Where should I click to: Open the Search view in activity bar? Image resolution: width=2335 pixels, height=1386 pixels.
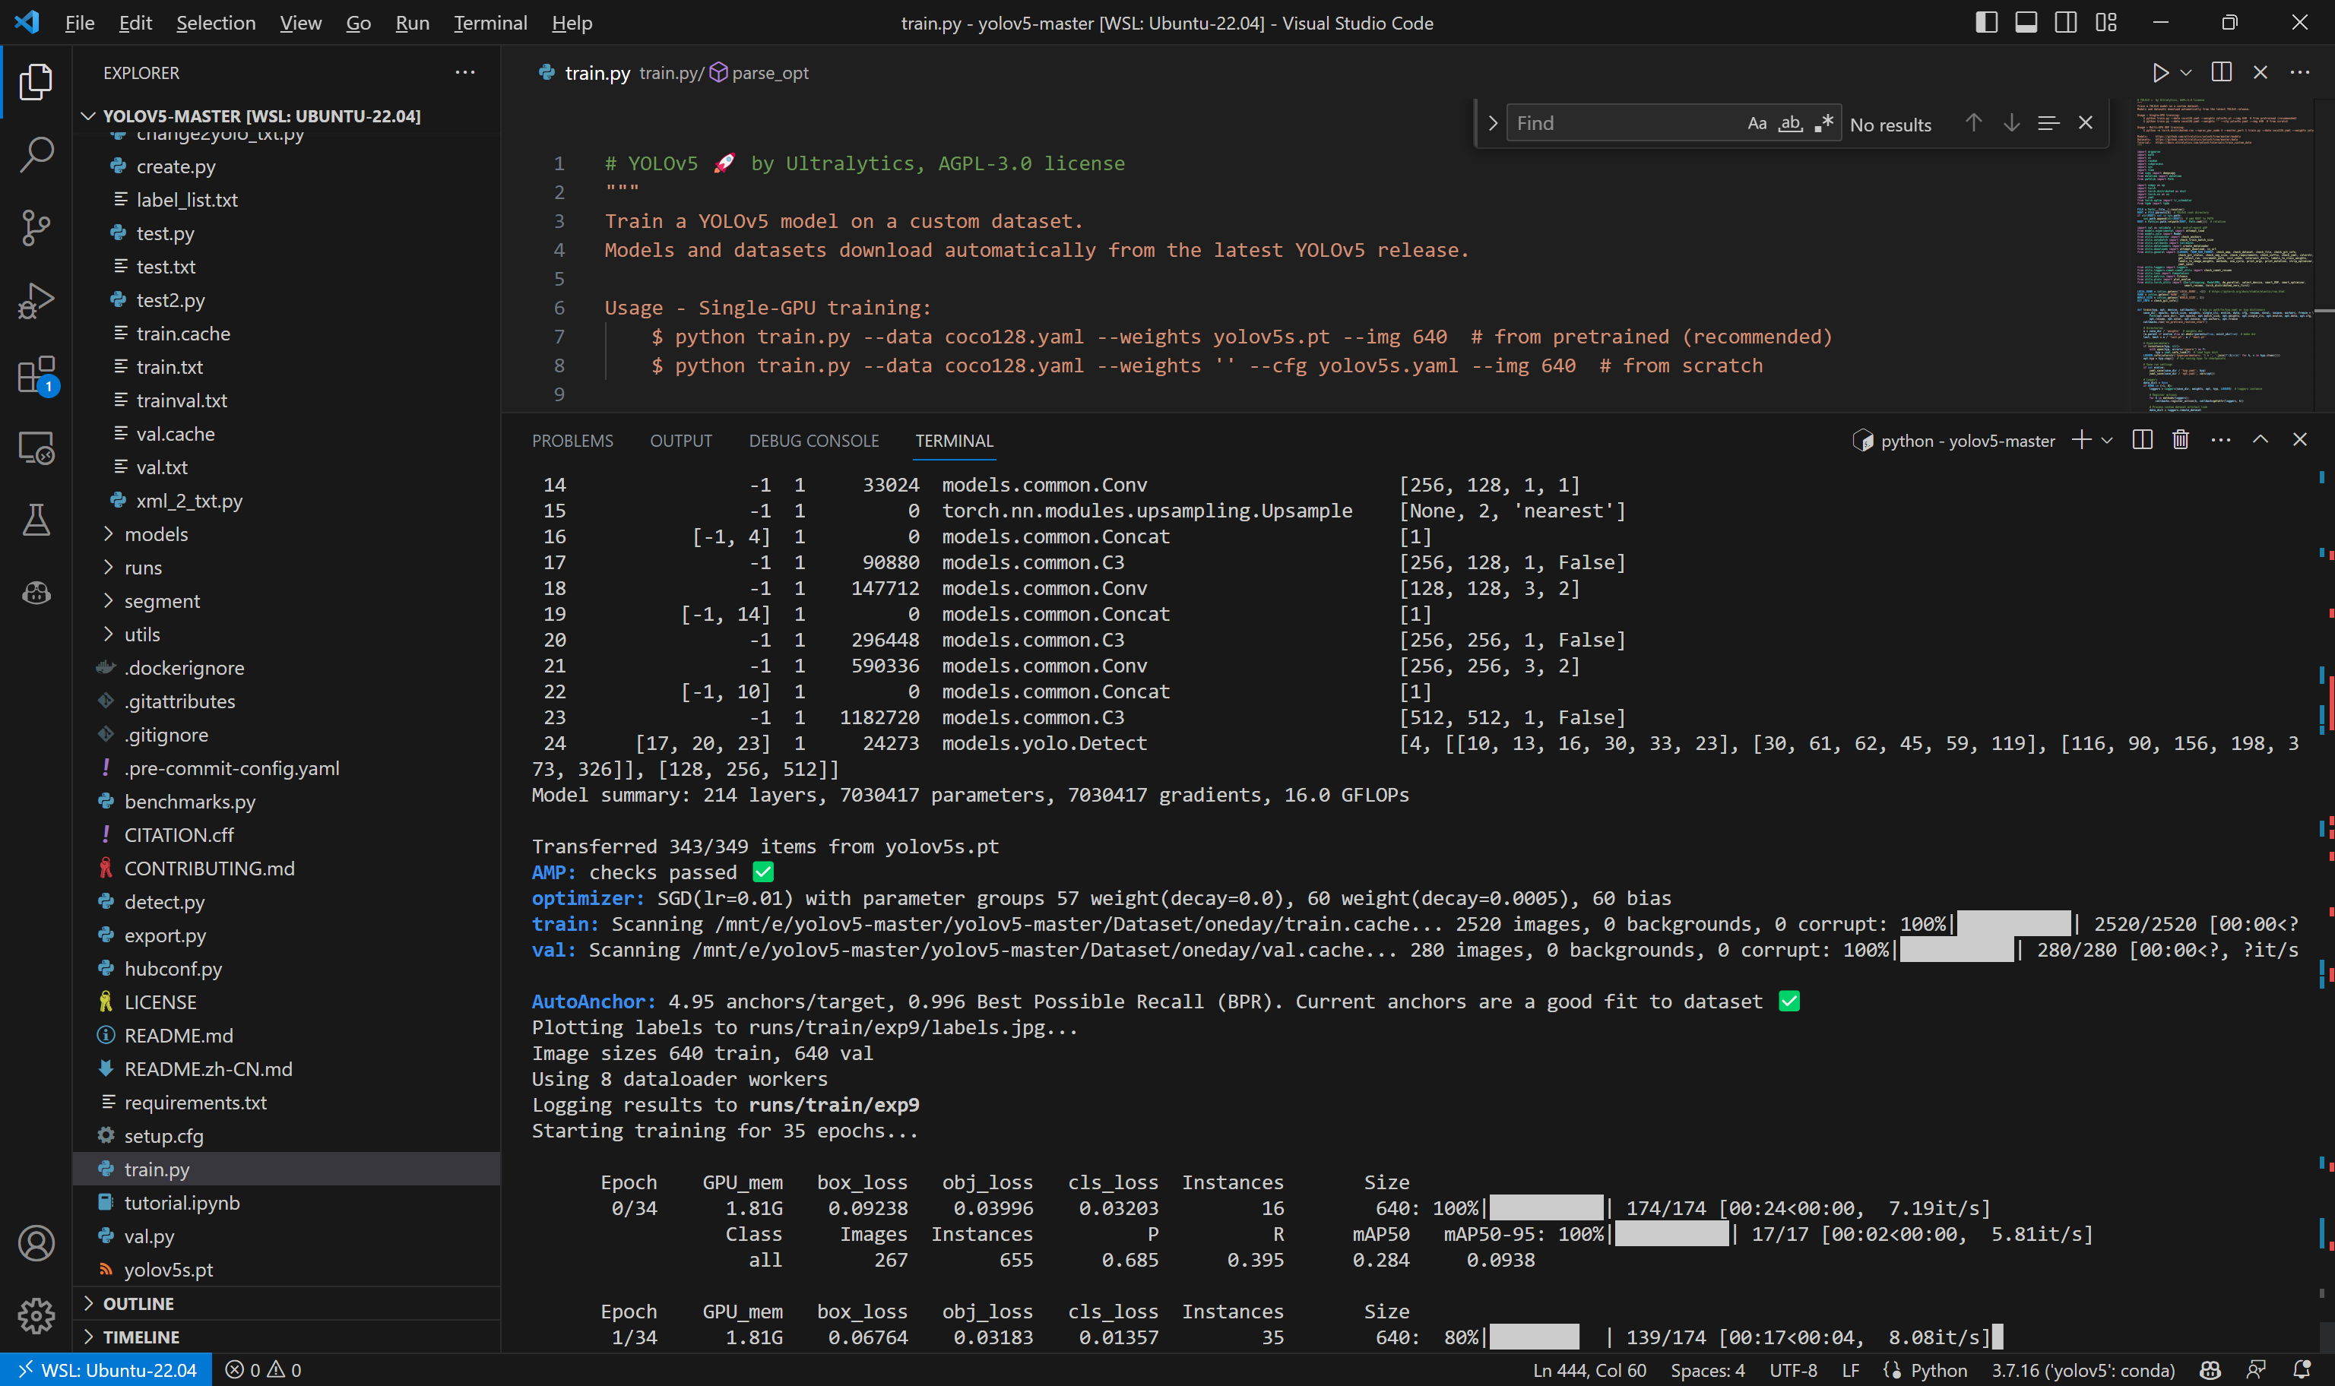pos(36,155)
